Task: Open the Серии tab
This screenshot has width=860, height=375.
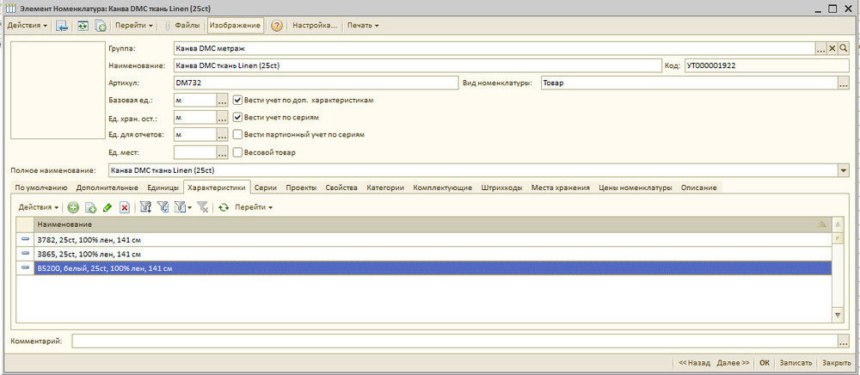Action: 266,187
